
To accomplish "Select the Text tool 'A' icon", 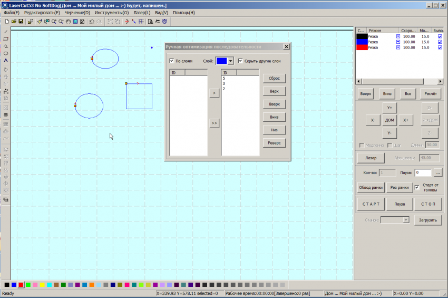I will pyautogui.click(x=6, y=61).
